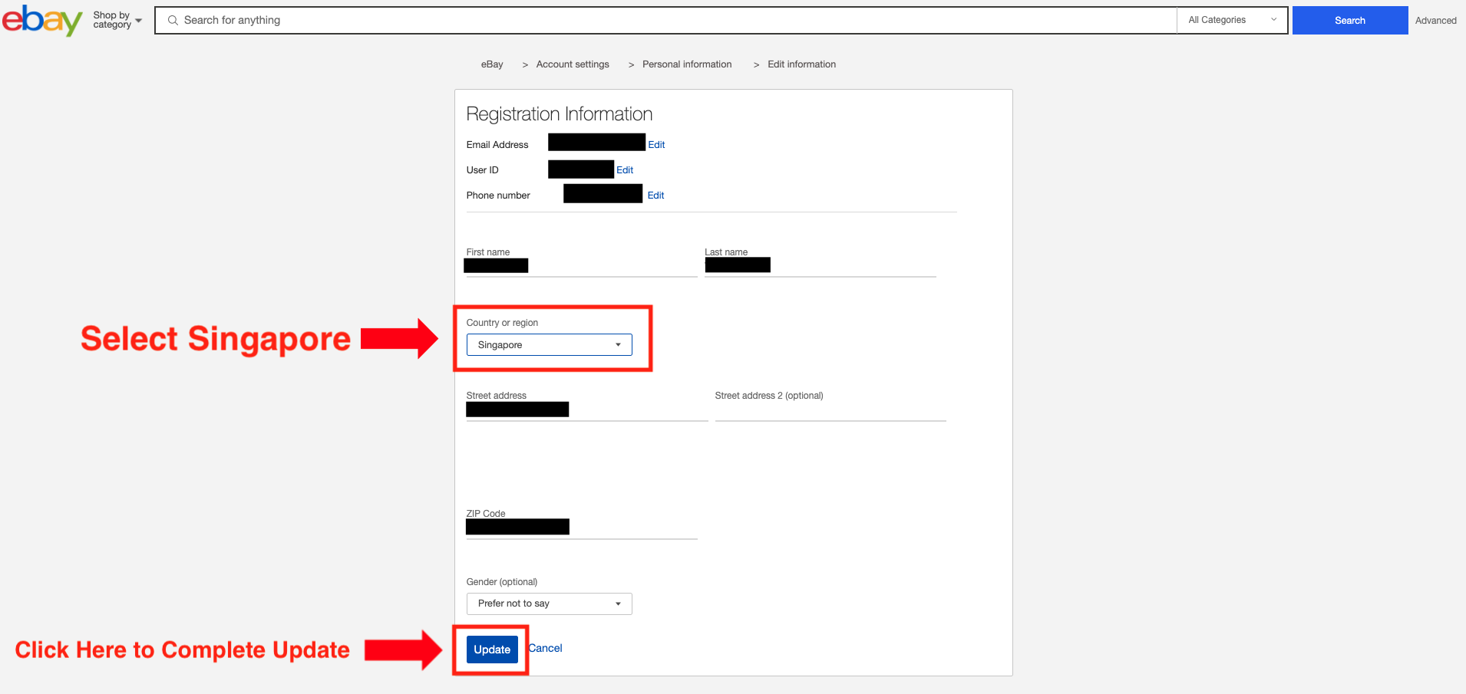Open Country or region Singapore dropdown
The height and width of the screenshot is (694, 1466).
click(549, 345)
